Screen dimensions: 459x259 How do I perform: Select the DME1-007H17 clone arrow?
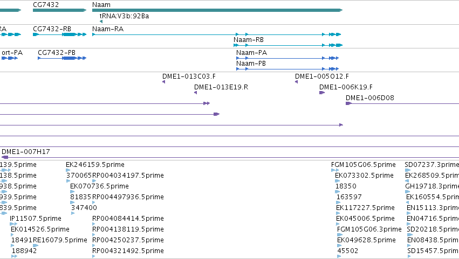tap(5, 157)
